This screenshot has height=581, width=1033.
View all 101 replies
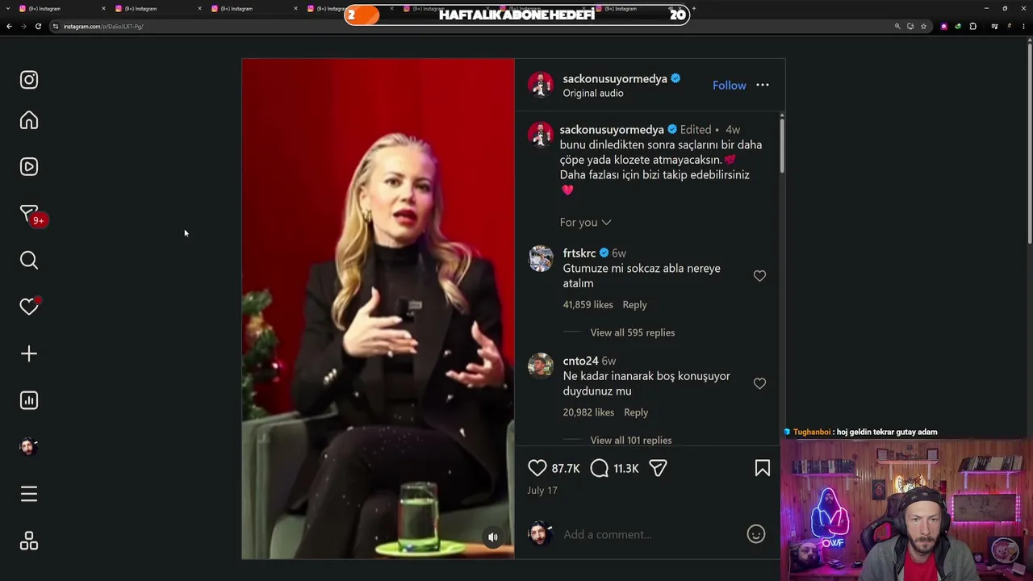click(631, 440)
